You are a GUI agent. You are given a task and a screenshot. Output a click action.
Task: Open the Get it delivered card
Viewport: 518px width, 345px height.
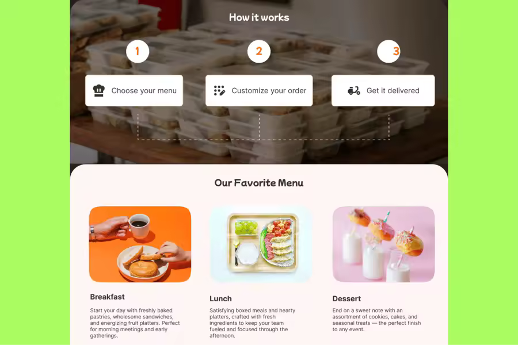pyautogui.click(x=383, y=90)
